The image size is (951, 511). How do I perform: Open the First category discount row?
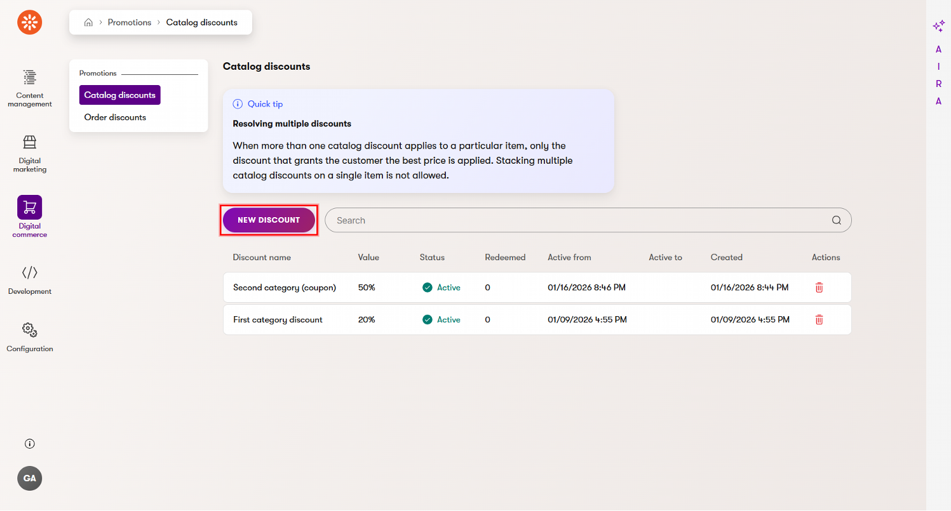click(x=278, y=320)
